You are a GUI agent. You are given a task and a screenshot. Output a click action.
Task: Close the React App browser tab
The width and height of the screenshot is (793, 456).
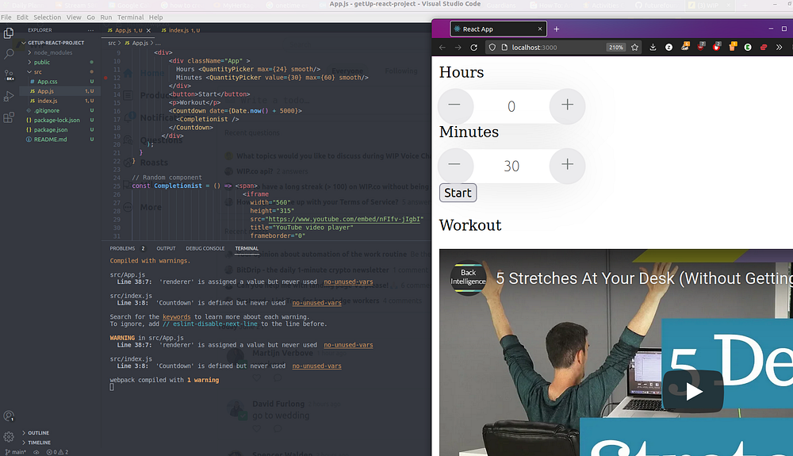pyautogui.click(x=539, y=29)
